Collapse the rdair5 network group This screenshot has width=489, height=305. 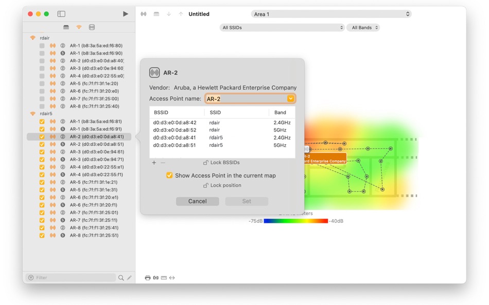coord(33,113)
